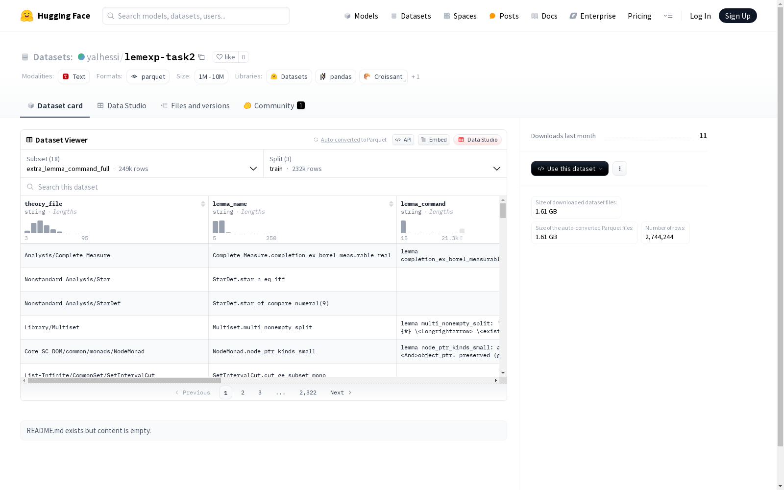The image size is (784, 490).
Task: Open Enterprise from top navigation
Action: 592,16
